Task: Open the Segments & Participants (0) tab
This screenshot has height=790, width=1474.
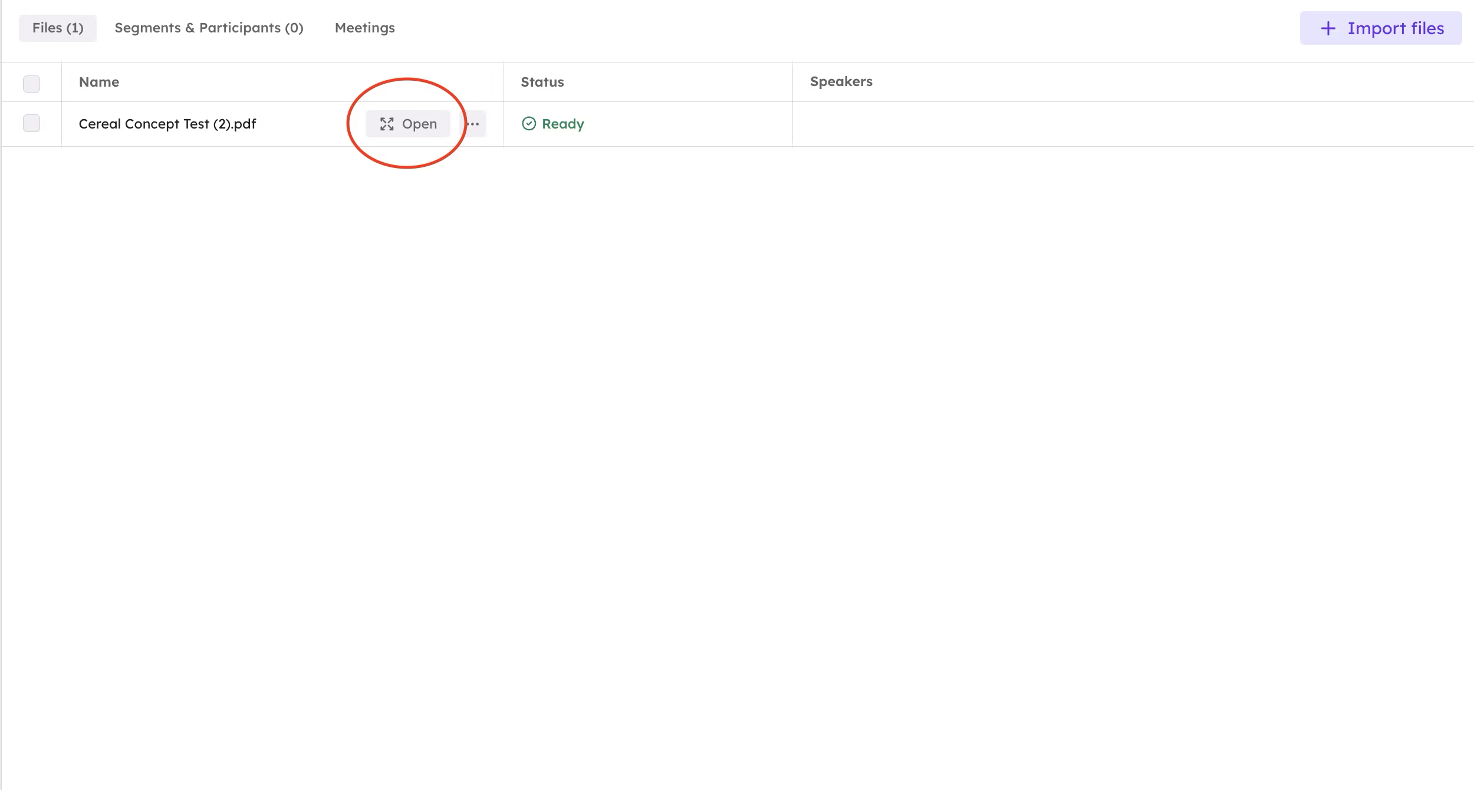Action: click(x=209, y=28)
